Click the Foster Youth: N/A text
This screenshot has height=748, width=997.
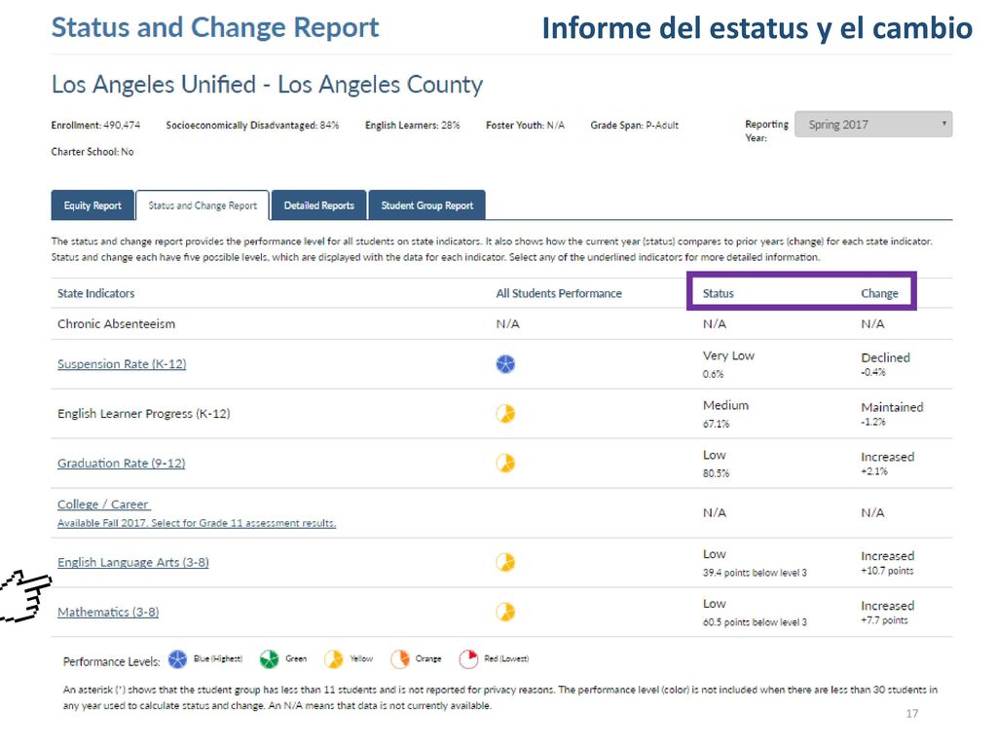[525, 126]
